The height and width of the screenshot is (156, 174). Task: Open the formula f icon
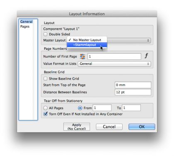(x=146, y=56)
